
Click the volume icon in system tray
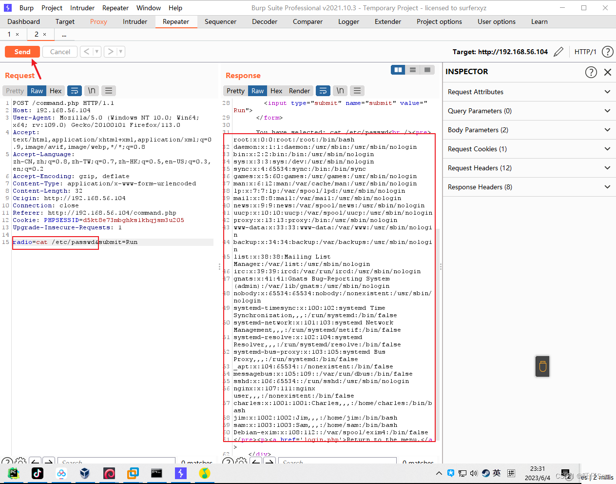pos(474,473)
